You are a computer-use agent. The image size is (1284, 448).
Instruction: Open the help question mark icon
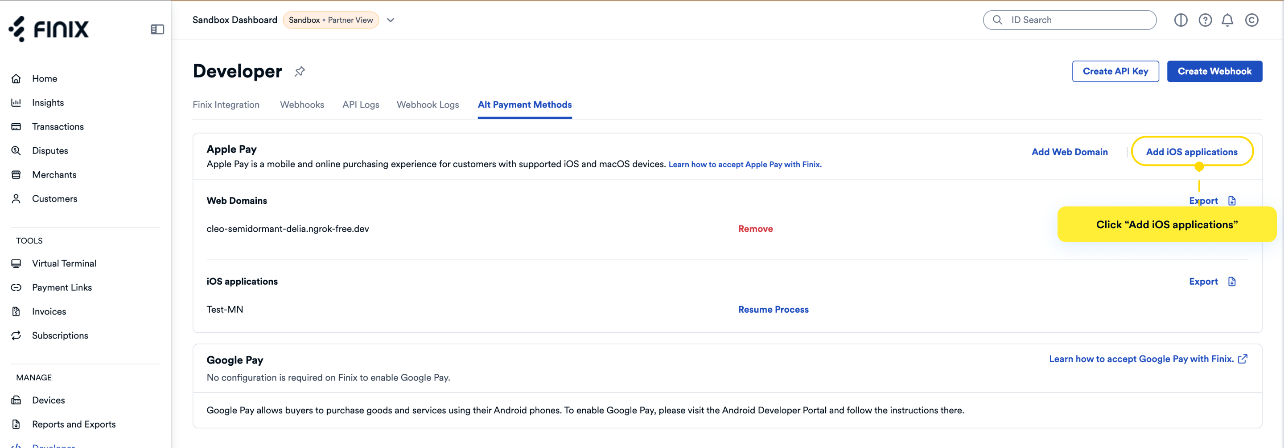tap(1205, 20)
